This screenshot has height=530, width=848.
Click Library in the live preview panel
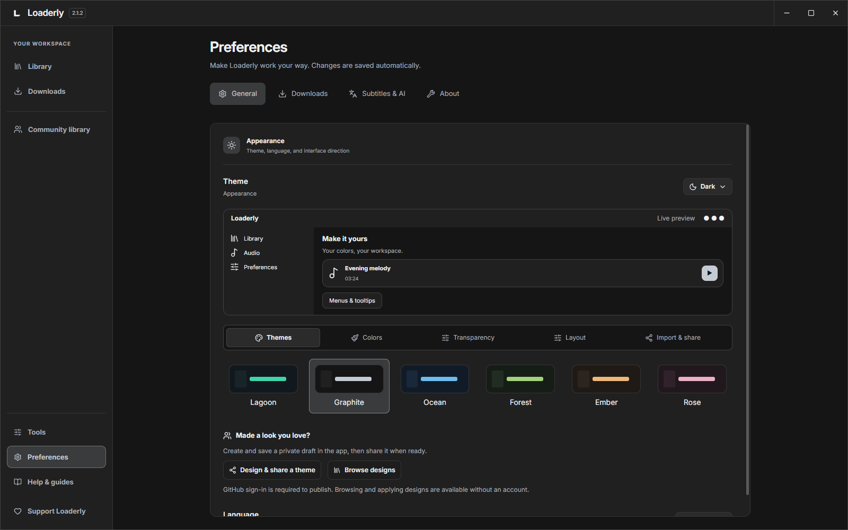[x=247, y=238]
